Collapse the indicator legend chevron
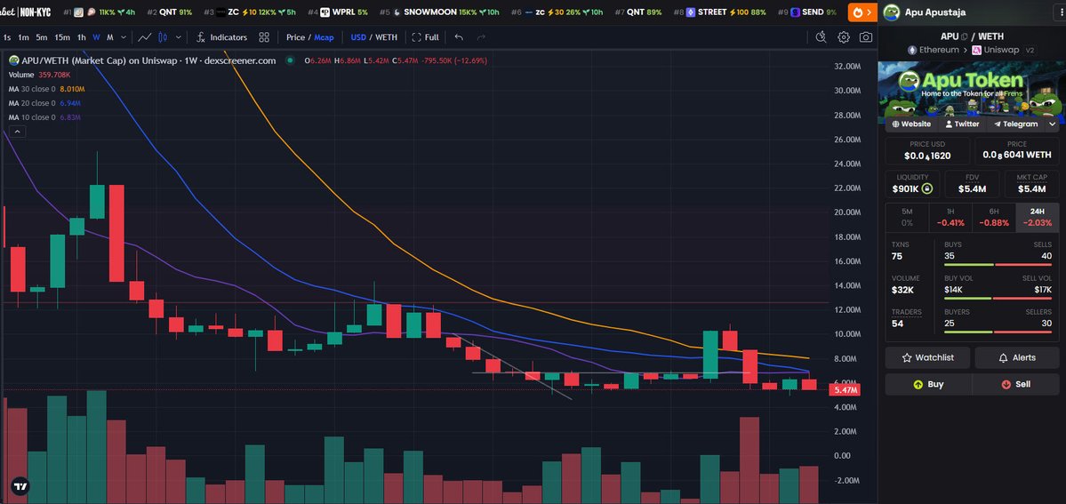The width and height of the screenshot is (1066, 504). point(17,132)
